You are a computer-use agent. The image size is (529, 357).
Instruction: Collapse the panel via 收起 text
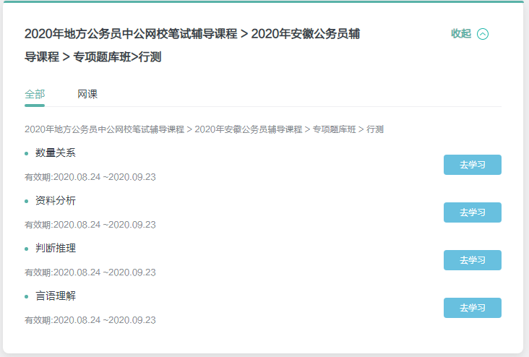click(x=461, y=34)
